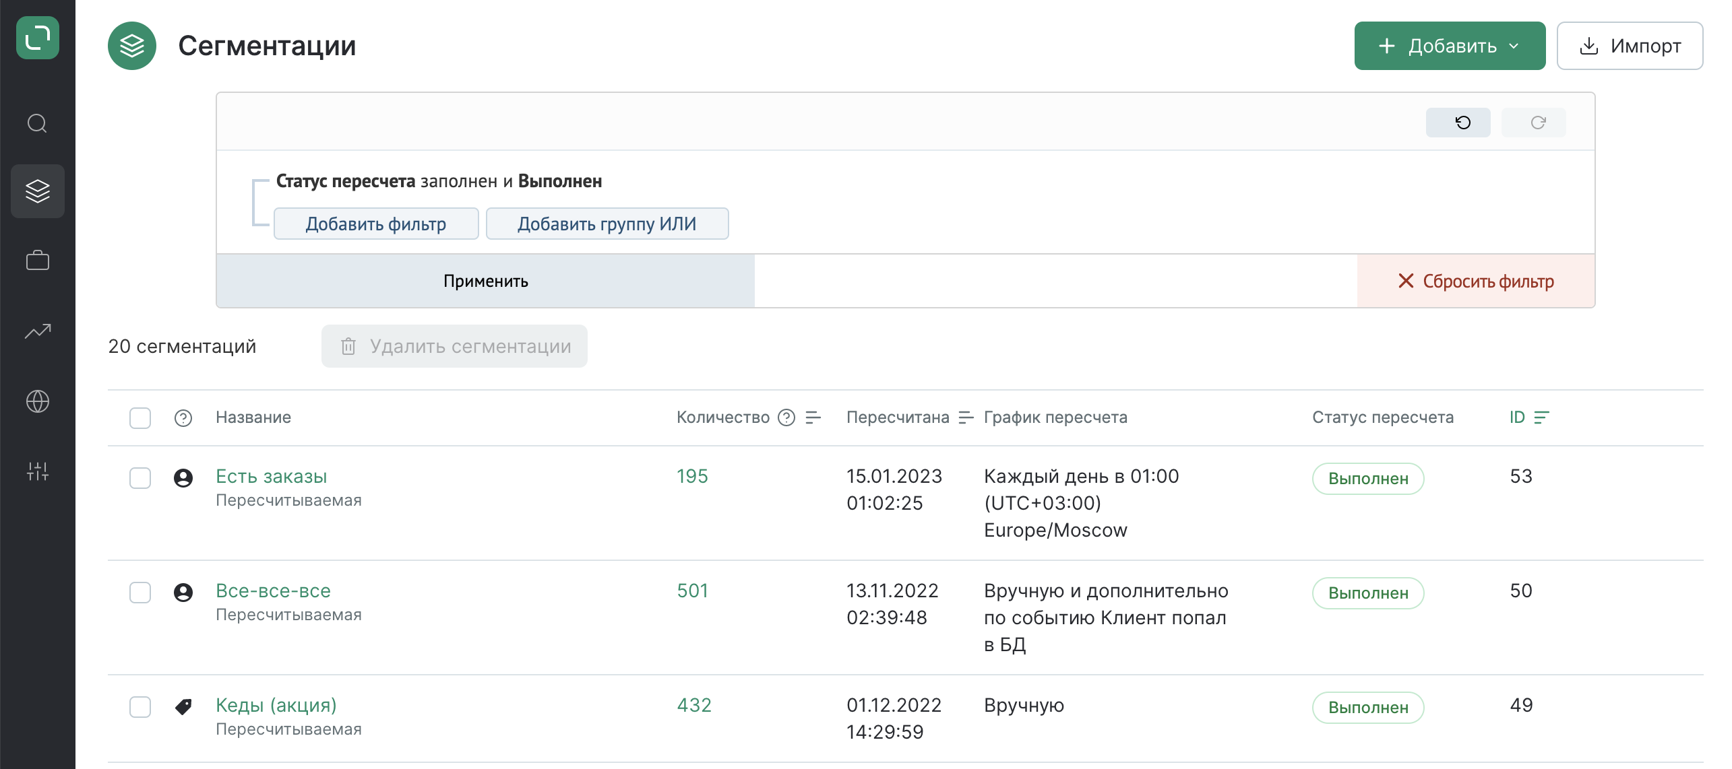Click the Импорт button
The width and height of the screenshot is (1732, 769).
[1630, 46]
